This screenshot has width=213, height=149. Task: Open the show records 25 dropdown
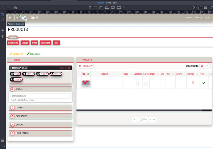pyautogui.click(x=205, y=66)
